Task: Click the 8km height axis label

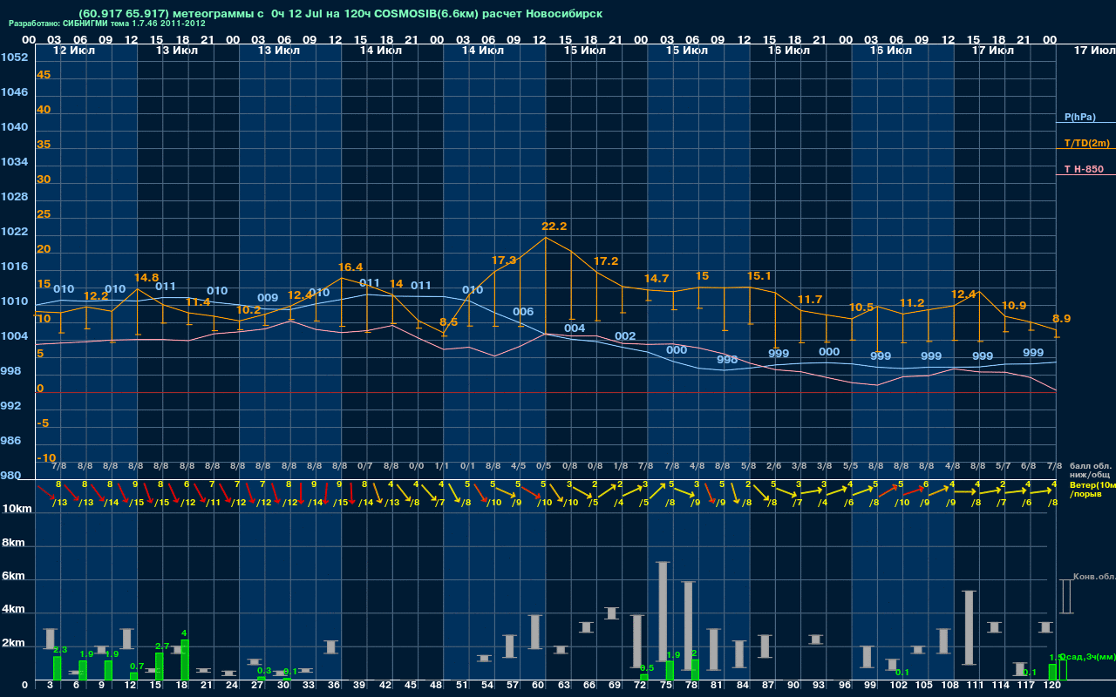Action: (x=15, y=543)
